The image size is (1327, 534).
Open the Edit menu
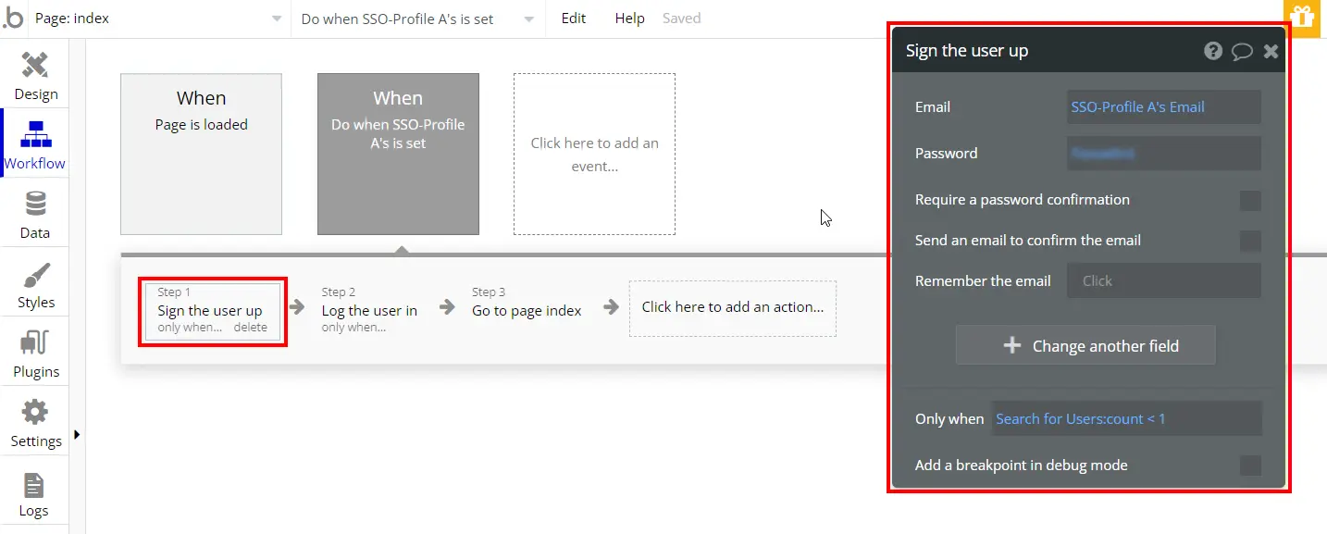(574, 19)
